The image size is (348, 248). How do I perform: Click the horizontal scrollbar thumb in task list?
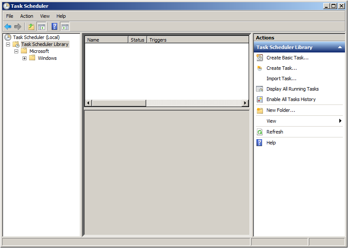point(119,103)
